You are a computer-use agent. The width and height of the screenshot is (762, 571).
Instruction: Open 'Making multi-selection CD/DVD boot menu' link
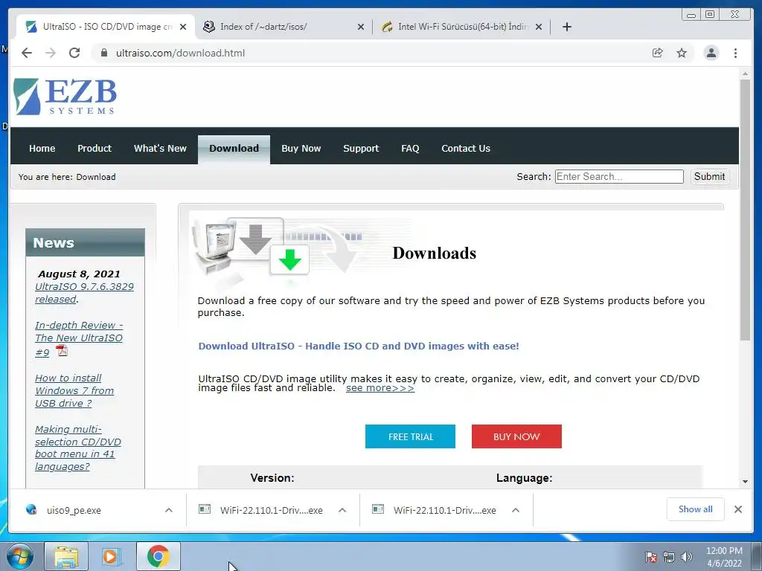(x=77, y=448)
